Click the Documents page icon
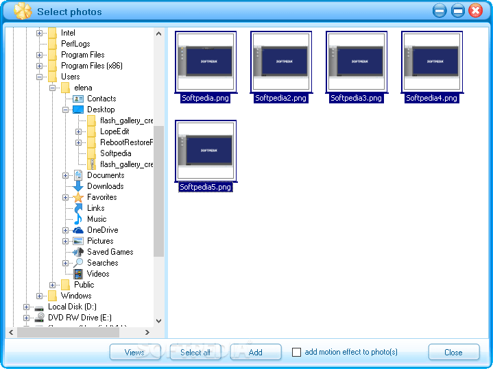The height and width of the screenshot is (369, 493). 78,175
